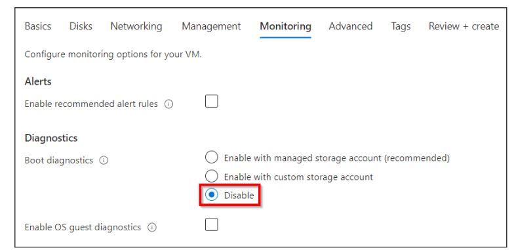Switch to the Advanced tab
516x250 pixels.
pos(351,26)
